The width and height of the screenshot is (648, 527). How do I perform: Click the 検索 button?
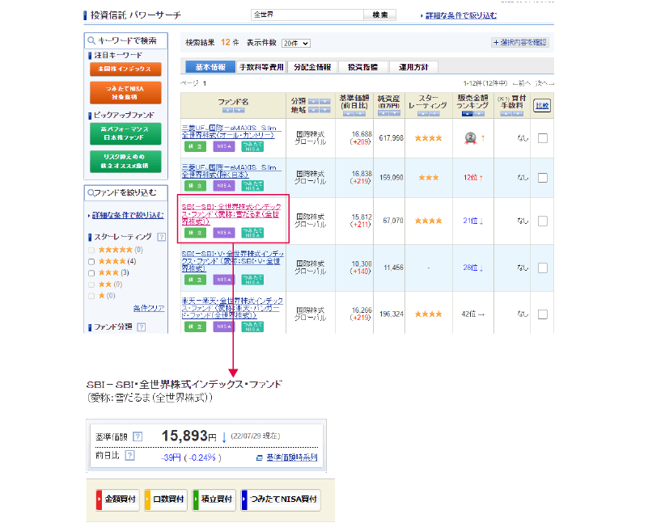pos(379,15)
